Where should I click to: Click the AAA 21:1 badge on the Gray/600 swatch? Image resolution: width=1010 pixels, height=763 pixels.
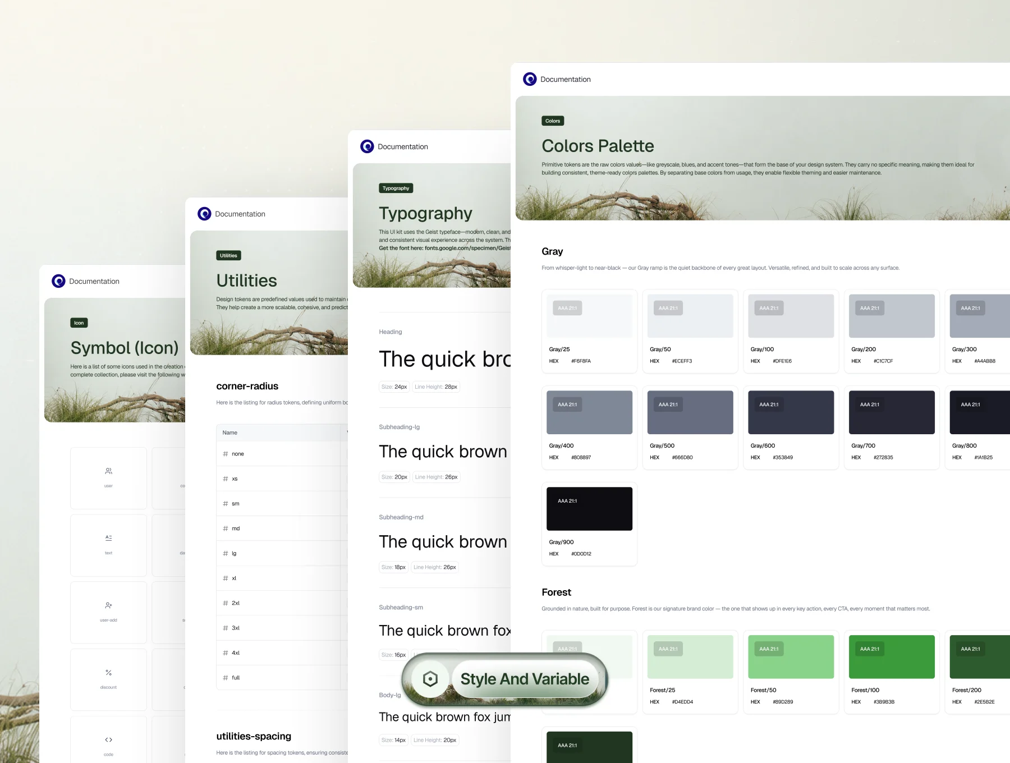pos(769,405)
